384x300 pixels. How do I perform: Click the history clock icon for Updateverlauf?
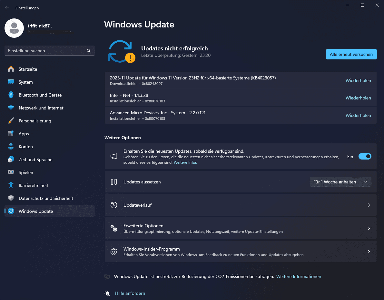point(114,205)
